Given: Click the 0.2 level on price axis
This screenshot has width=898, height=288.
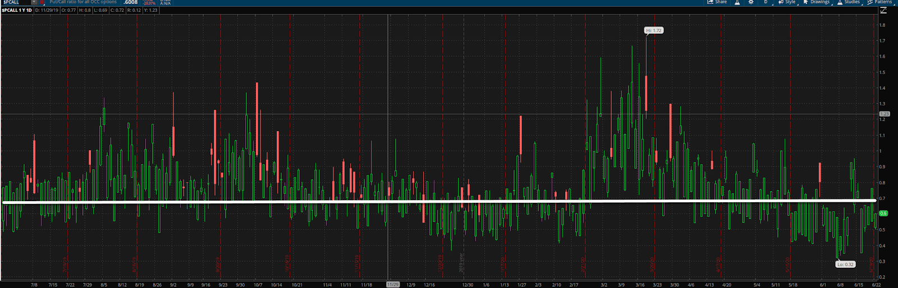Looking at the screenshot, I should (882, 277).
